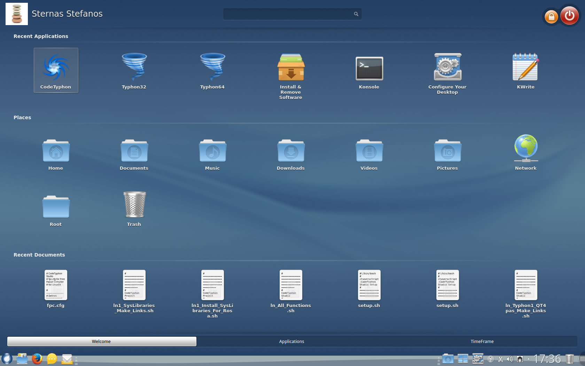
Task: Click the 17:36 clock
Action: point(547,359)
